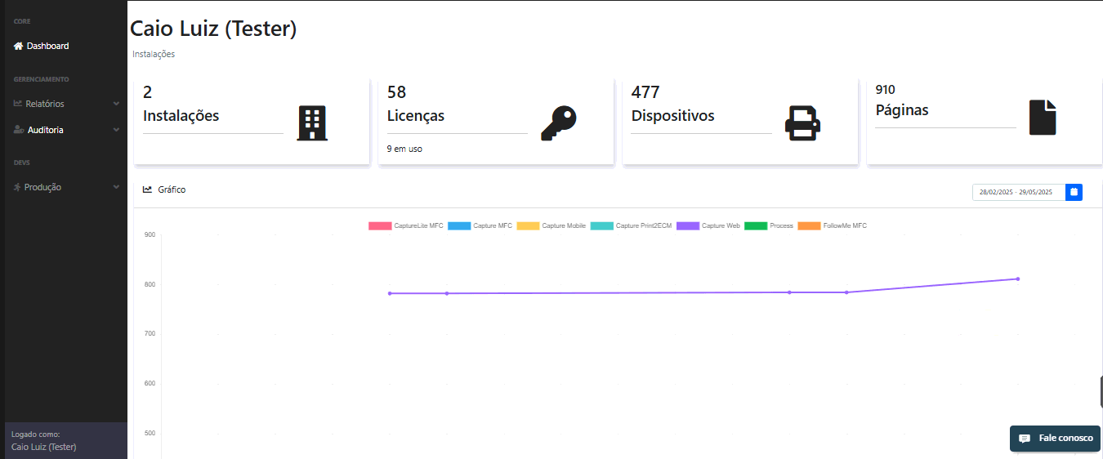Click the building icon in Instalações card
This screenshot has width=1103, height=459.
[x=311, y=123]
